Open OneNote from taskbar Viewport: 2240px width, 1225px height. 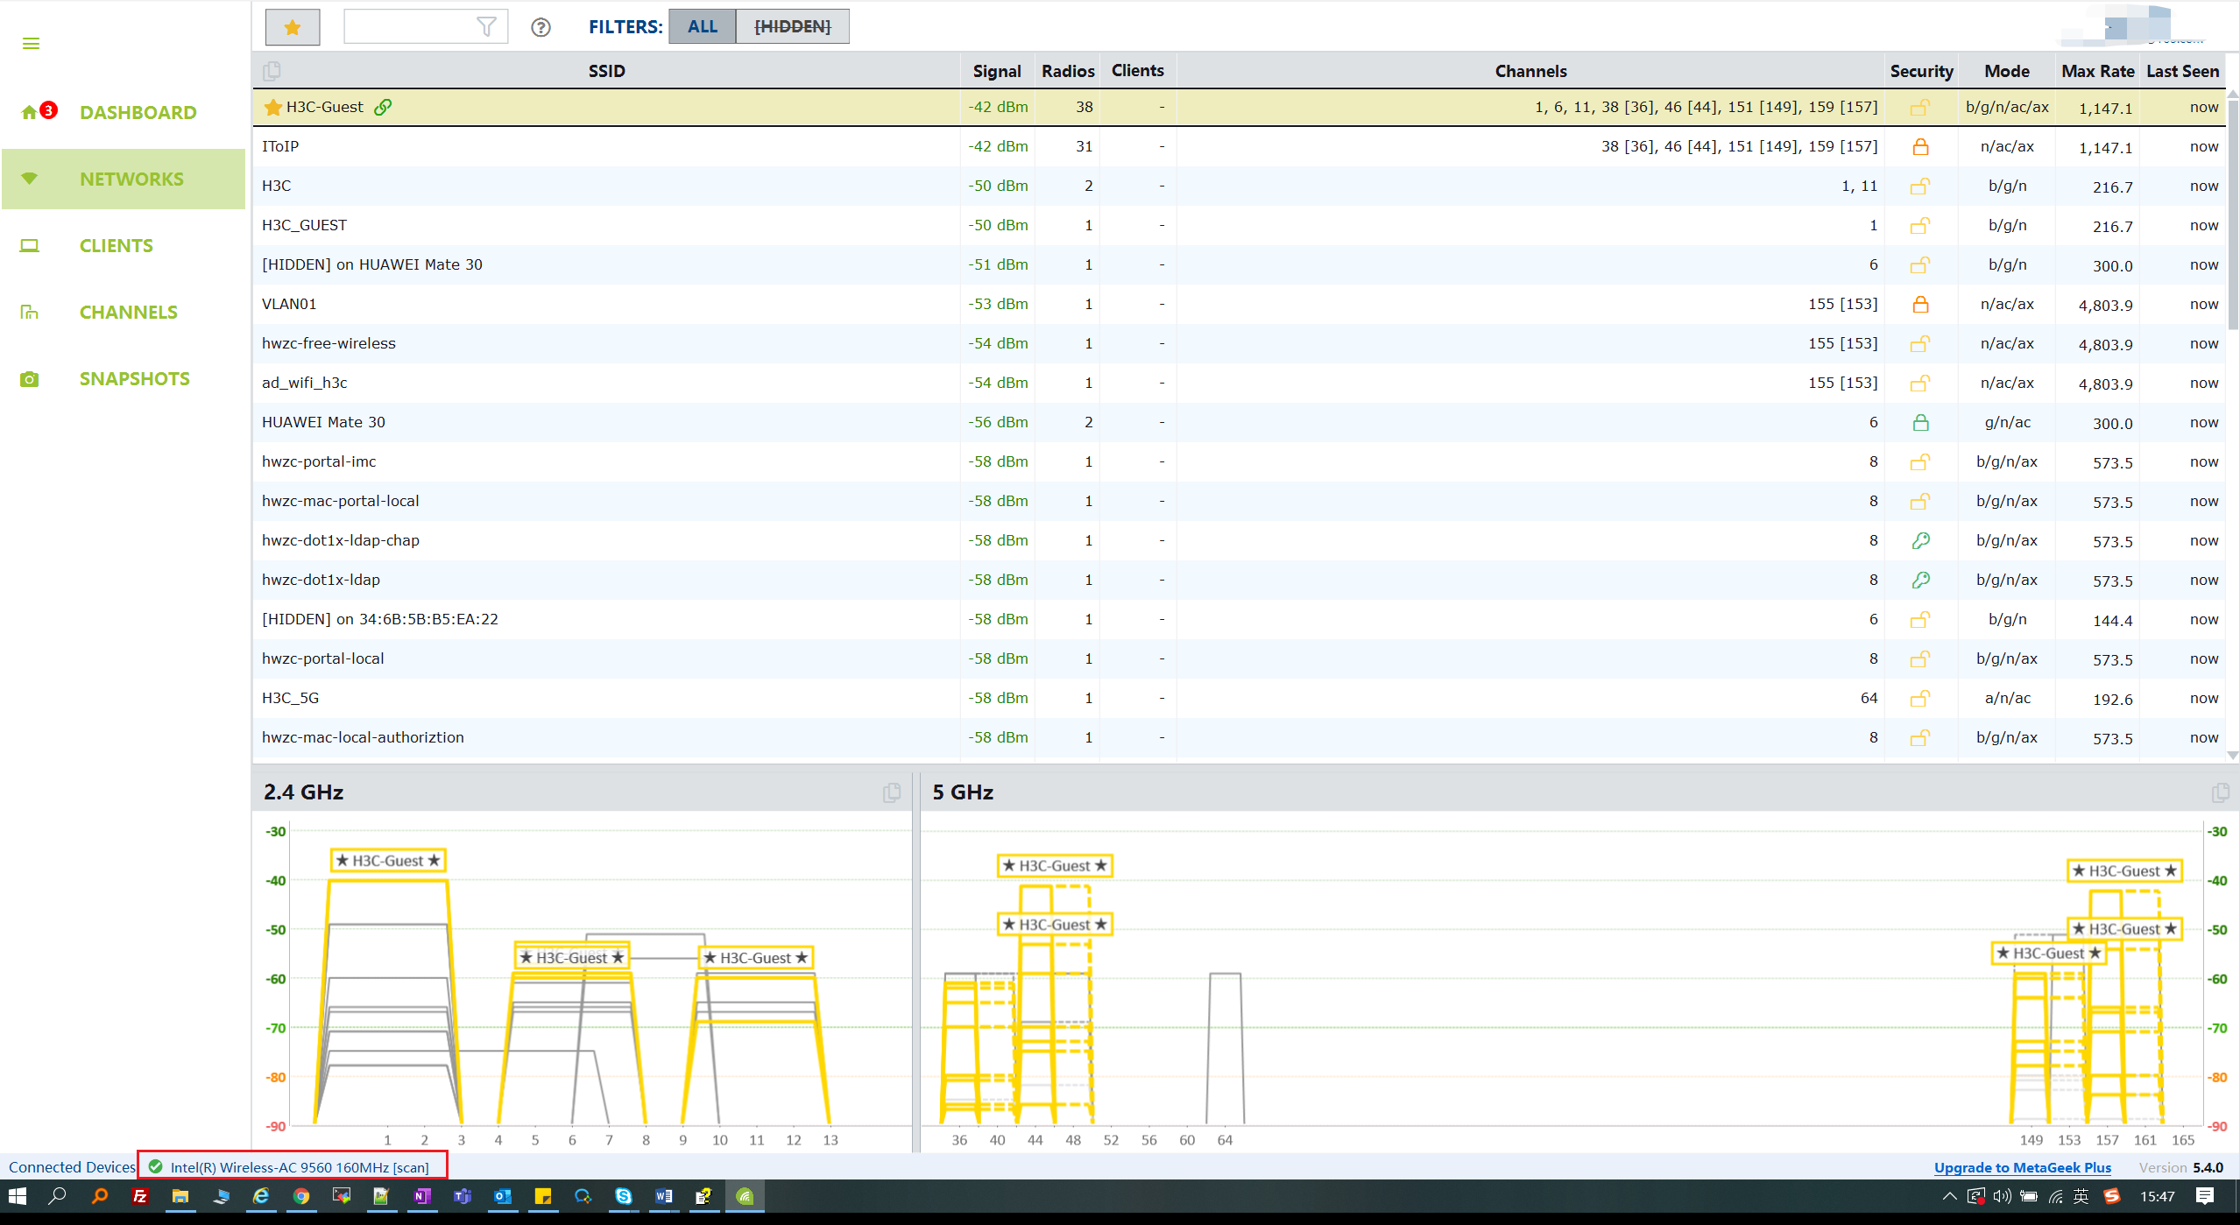[422, 1196]
